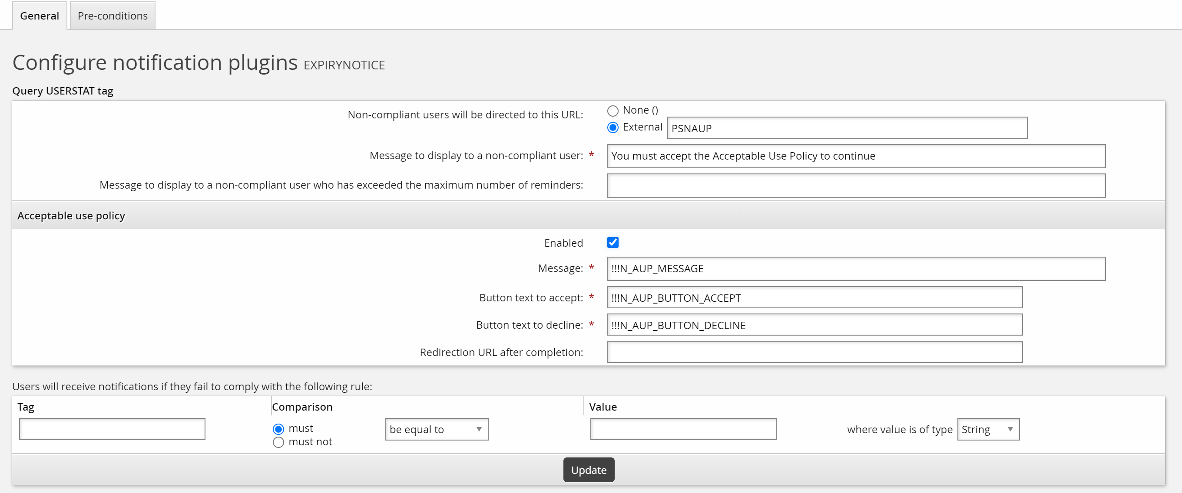The width and height of the screenshot is (1182, 493).
Task: Switch to the General tab
Action: point(40,16)
